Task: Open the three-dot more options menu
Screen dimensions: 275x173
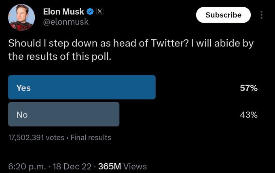Action: pos(261,15)
